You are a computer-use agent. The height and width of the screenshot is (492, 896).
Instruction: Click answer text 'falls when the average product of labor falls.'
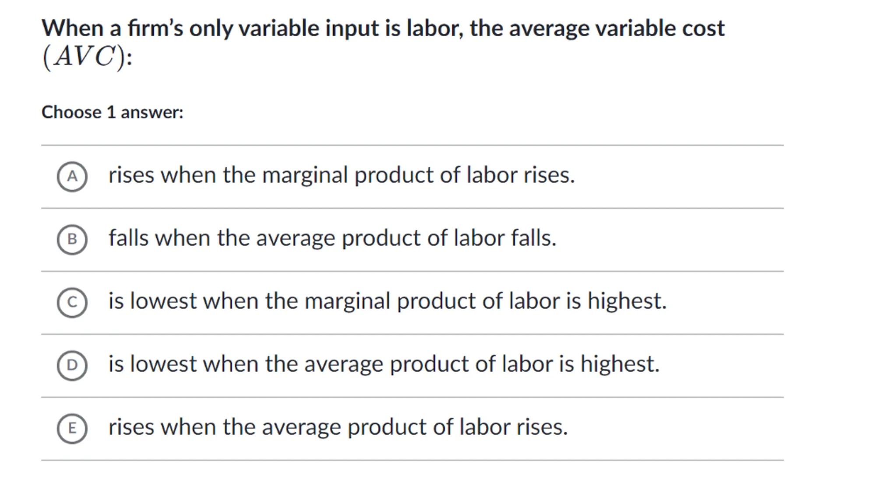332,238
